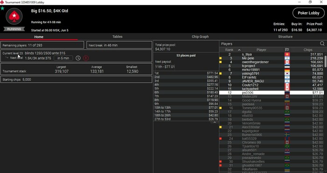Click the yellow marker beside owenthegardener
The height and width of the screenshot is (173, 327).
220,62
